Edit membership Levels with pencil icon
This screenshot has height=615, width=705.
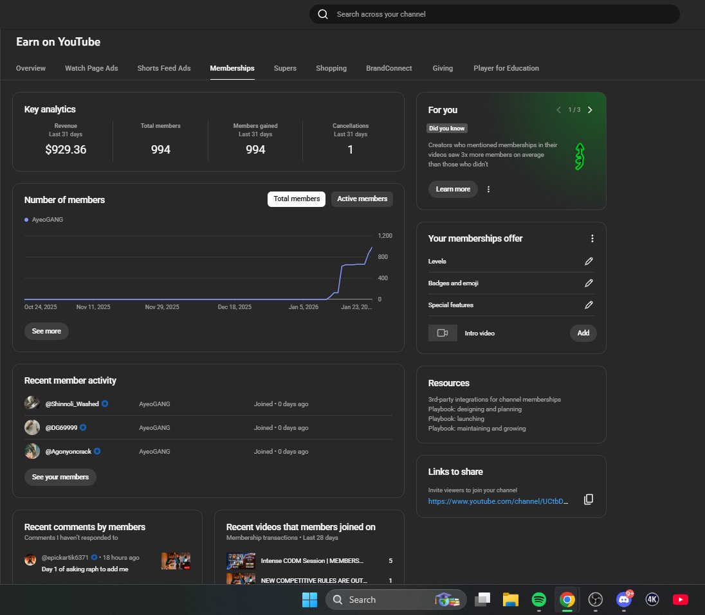[x=589, y=262]
